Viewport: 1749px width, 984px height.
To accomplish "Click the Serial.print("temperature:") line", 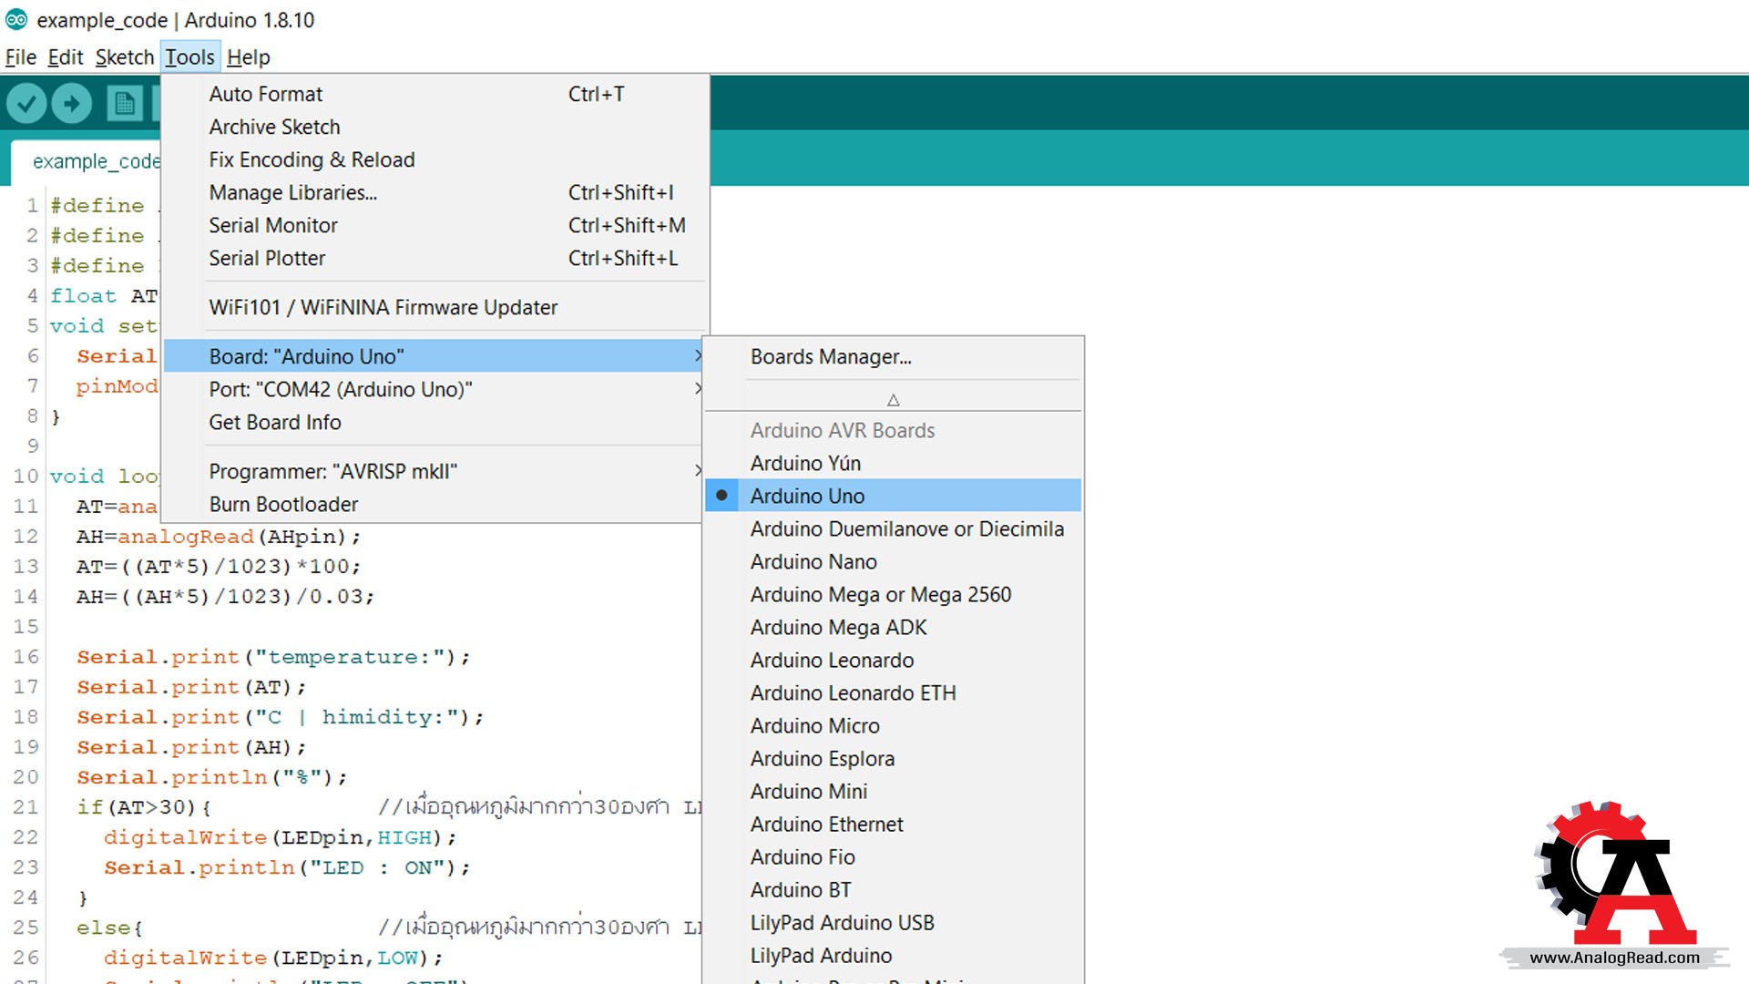I will (273, 657).
